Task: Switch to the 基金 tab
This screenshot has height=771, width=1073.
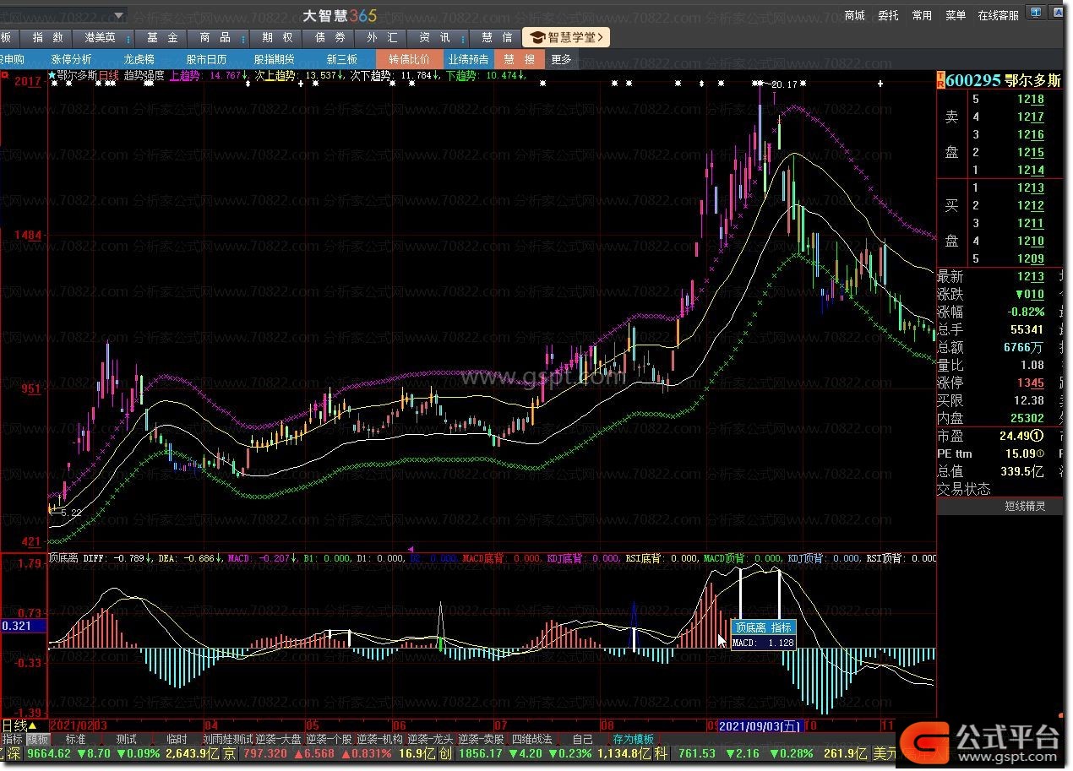Action: [161, 38]
